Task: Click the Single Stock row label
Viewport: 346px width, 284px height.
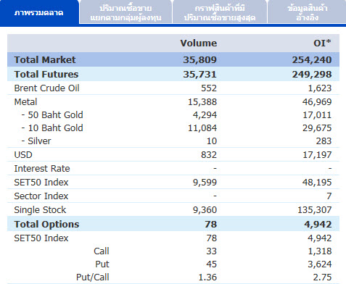Action: (x=40, y=210)
